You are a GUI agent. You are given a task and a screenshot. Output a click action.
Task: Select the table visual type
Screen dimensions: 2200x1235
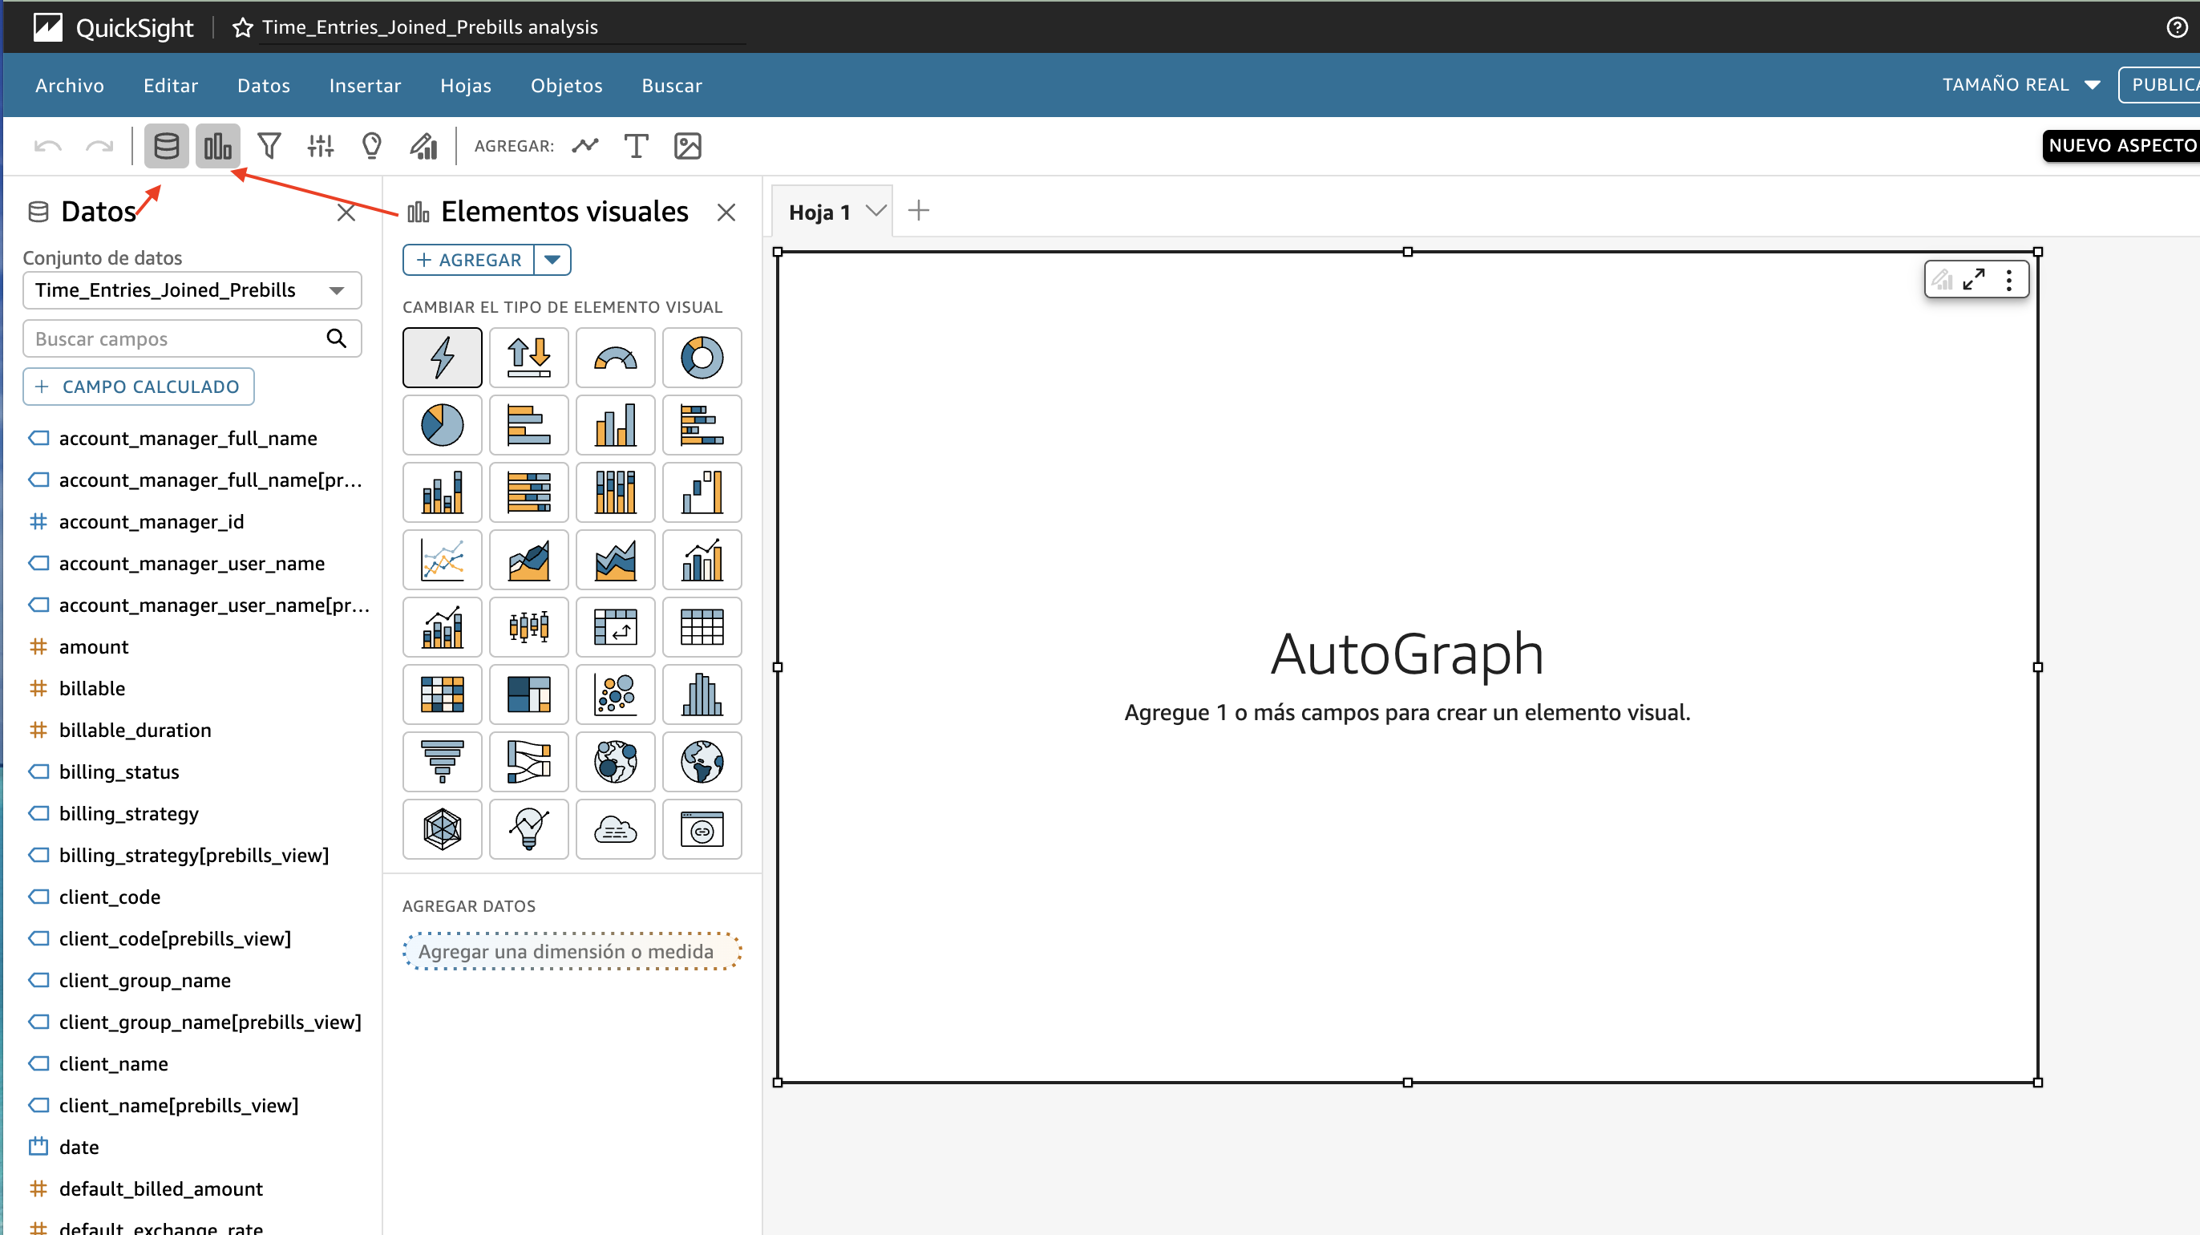pos(702,627)
